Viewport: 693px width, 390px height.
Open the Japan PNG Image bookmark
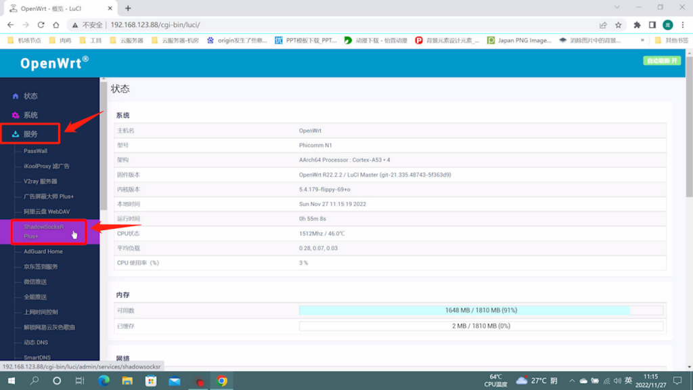point(519,40)
